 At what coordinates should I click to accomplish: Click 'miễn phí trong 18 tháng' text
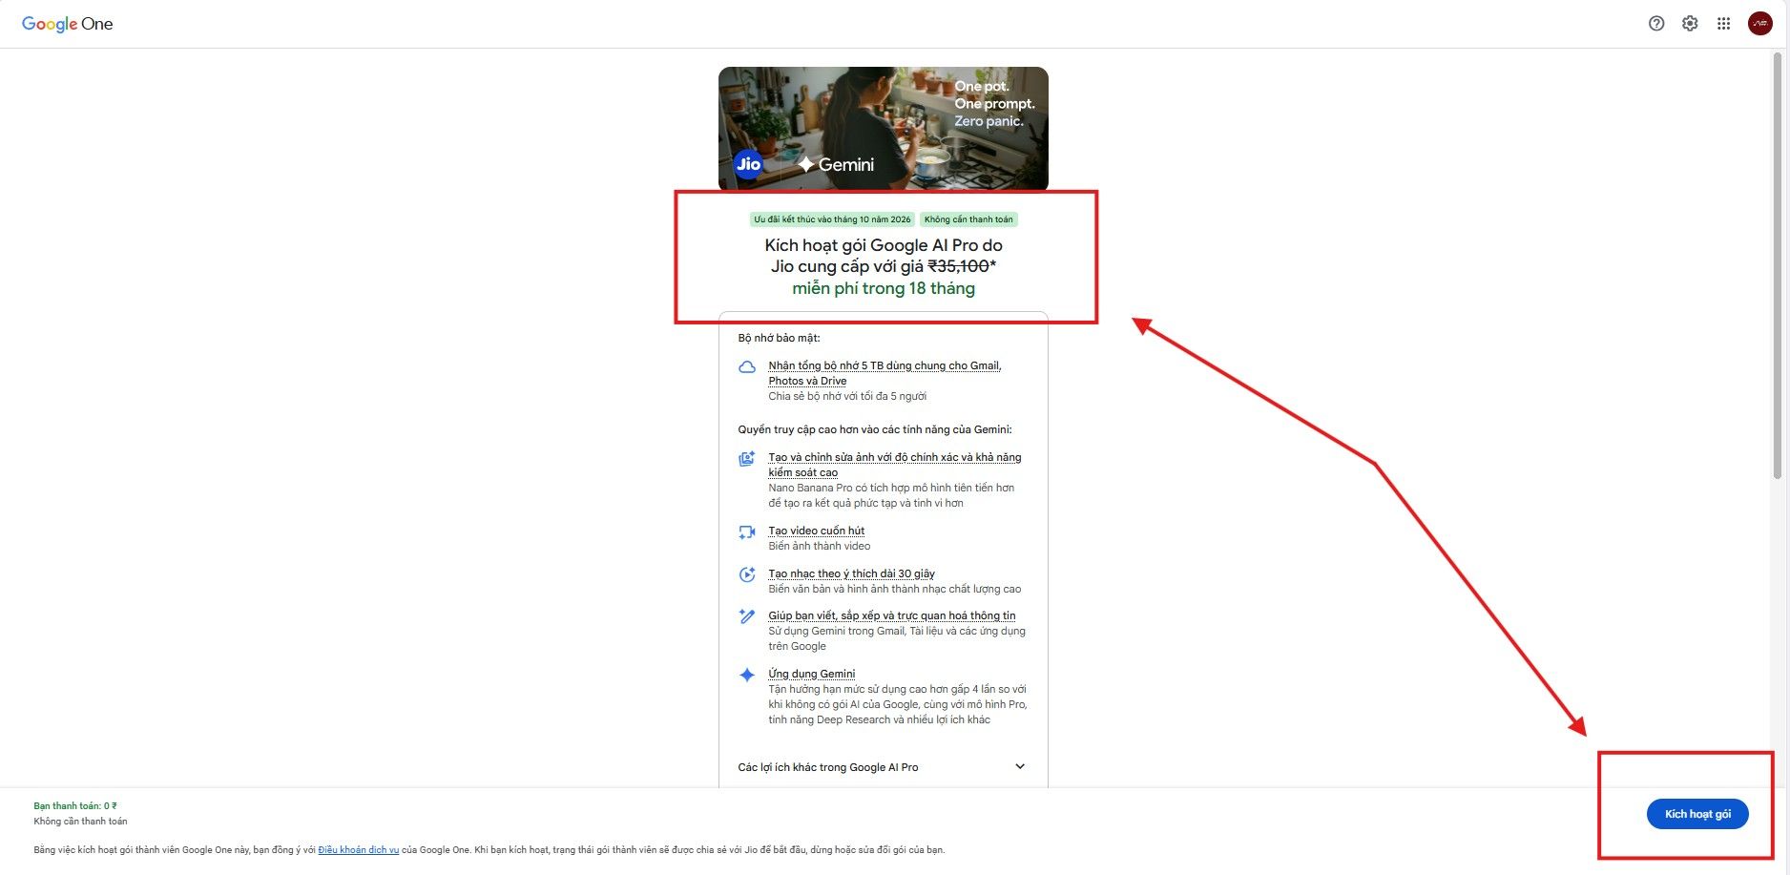pyautogui.click(x=884, y=288)
